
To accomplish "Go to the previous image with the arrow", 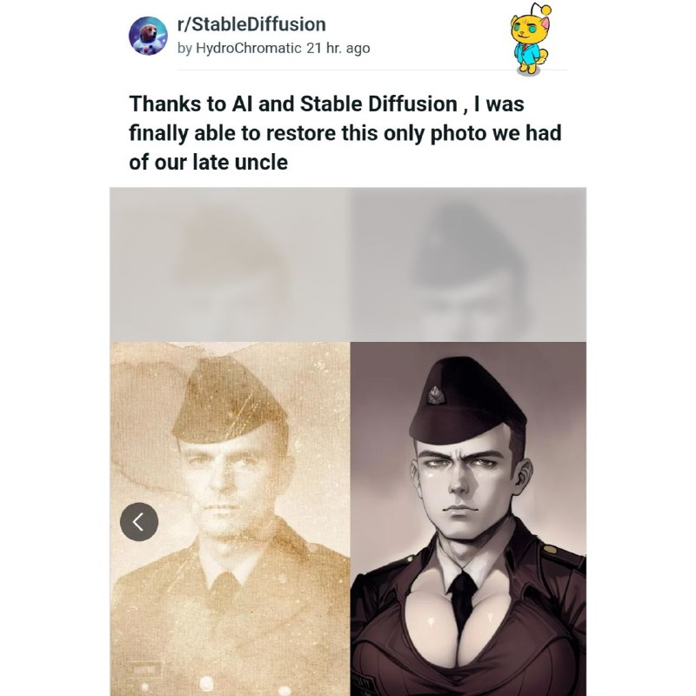I will coord(139,522).
